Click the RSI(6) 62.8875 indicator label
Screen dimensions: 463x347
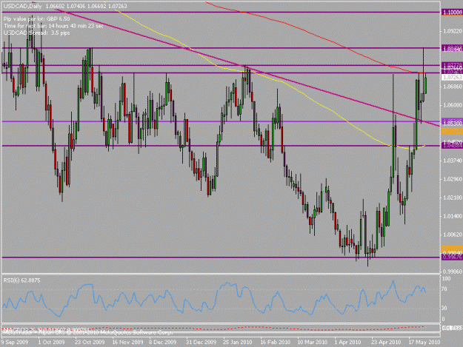[x=21, y=280]
